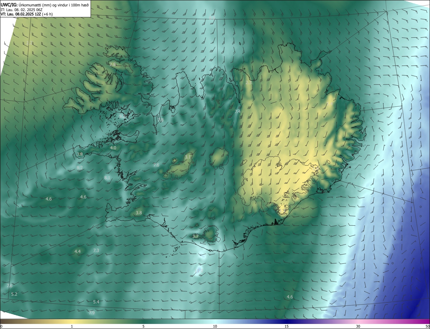Select the "5" tick on the colour scale
This screenshot has width=430, height=329.
[143, 326]
